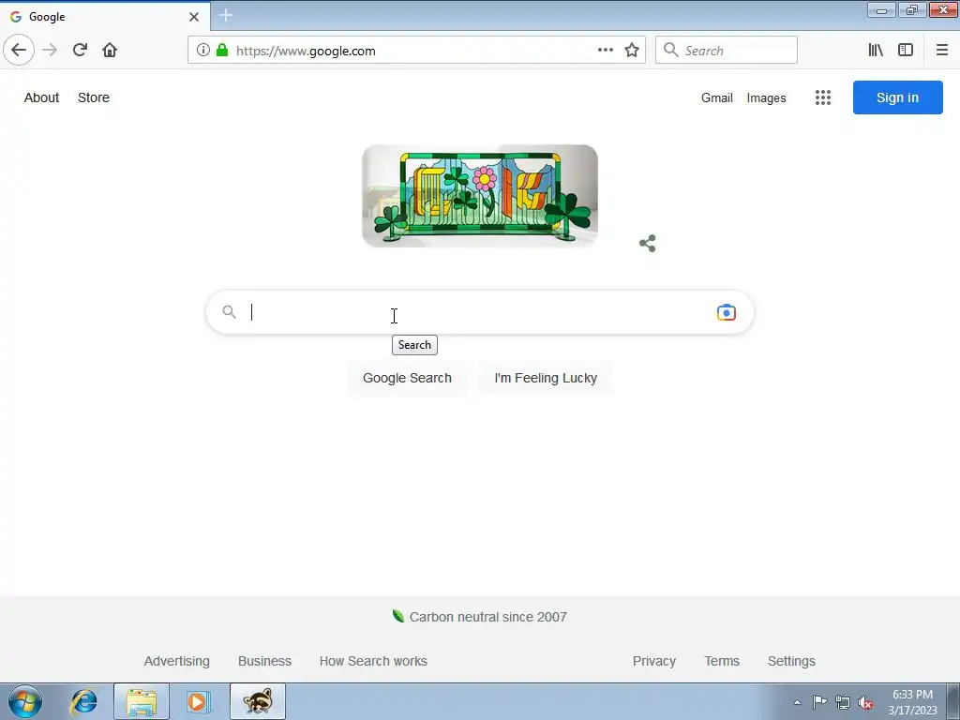Open the About link
960x720 pixels.
click(41, 97)
